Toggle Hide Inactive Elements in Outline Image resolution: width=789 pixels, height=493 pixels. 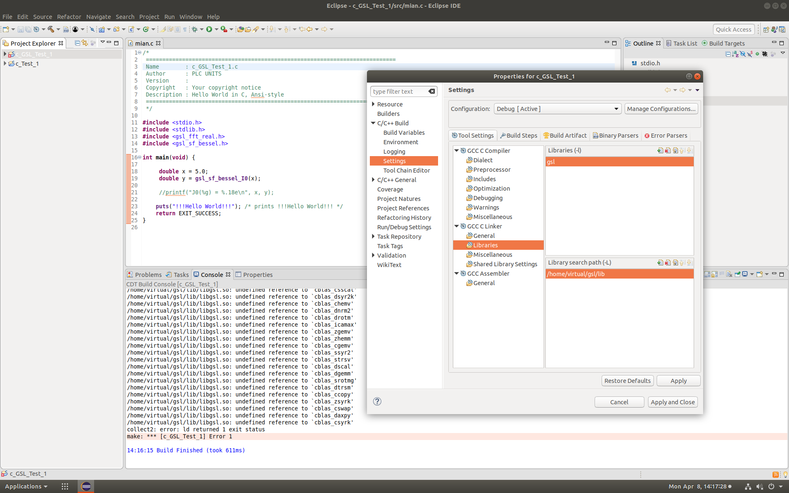coord(765,54)
